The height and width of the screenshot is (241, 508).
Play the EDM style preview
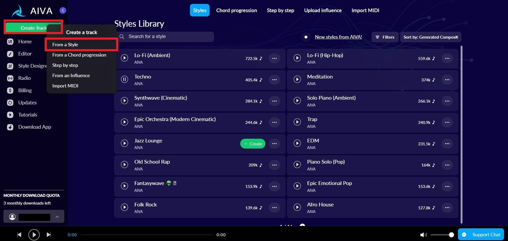pos(297,143)
